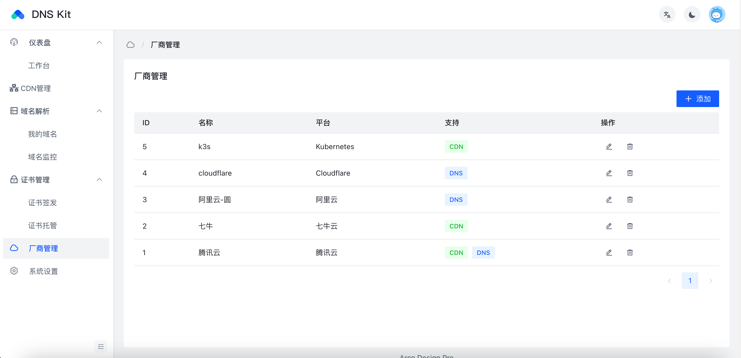The width and height of the screenshot is (741, 358).
Task: Open the 工作台 menu item
Action: [x=56, y=65]
